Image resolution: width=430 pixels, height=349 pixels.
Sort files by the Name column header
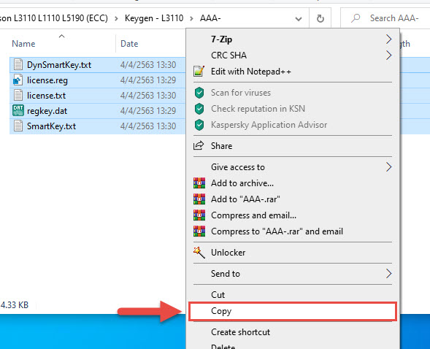coord(23,44)
